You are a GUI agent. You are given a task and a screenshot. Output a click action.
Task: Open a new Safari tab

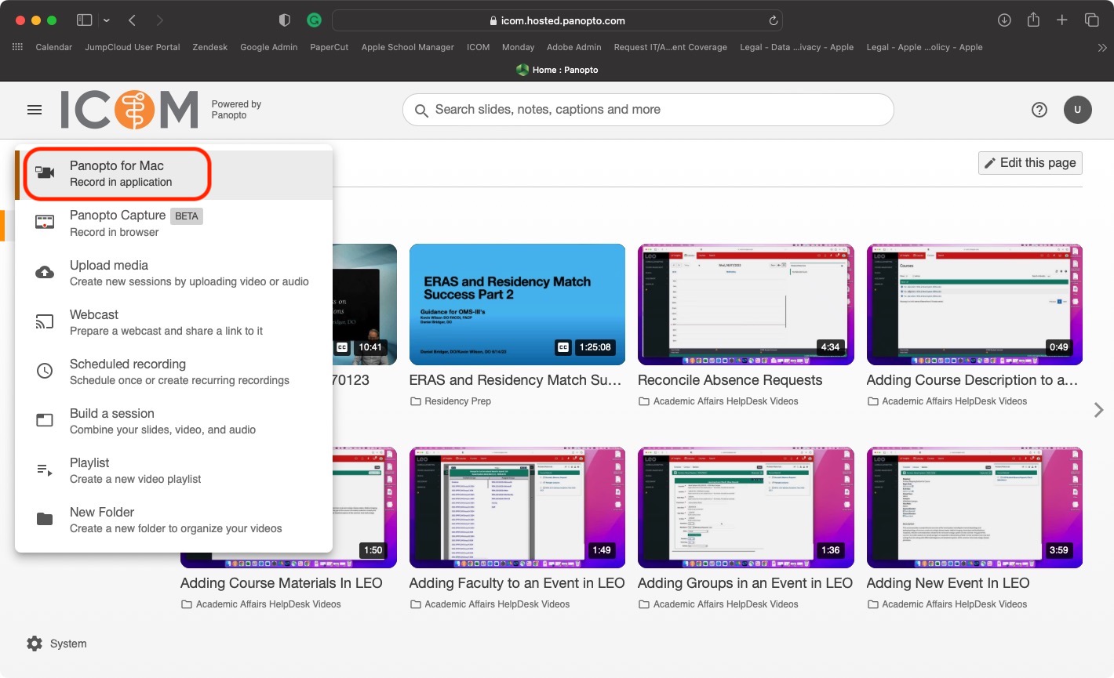1062,20
